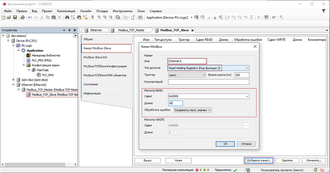Click the Print toolbar icon
Viewport: 330px width, 173px height.
click(22, 18)
